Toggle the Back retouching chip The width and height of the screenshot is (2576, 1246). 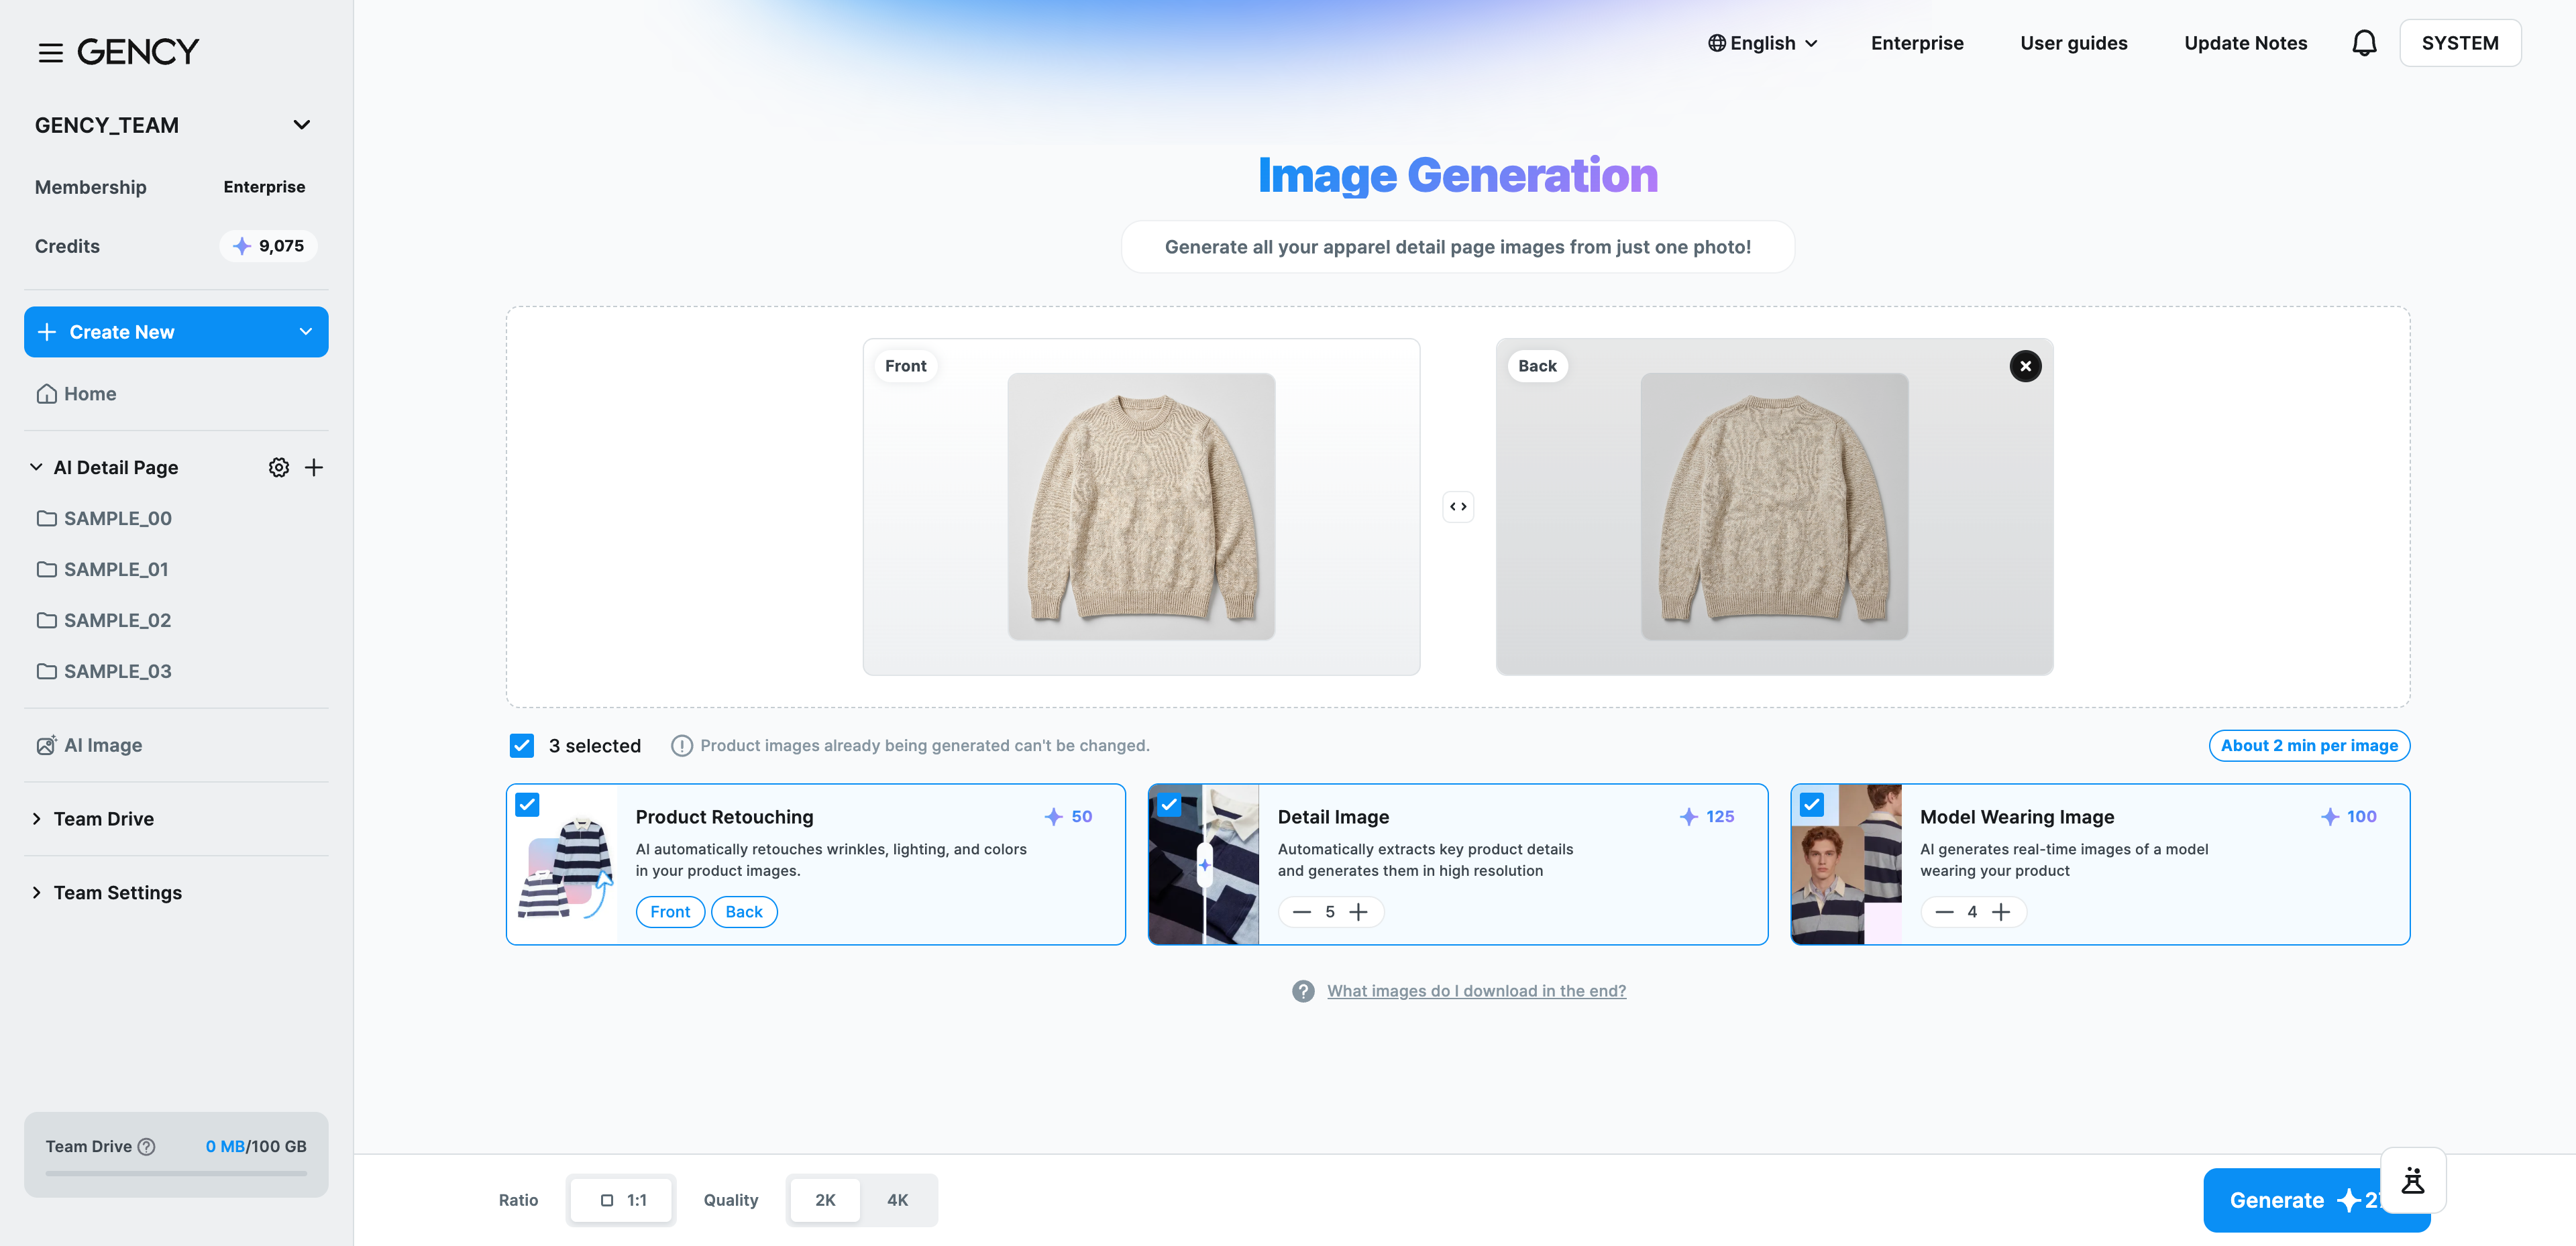click(744, 912)
